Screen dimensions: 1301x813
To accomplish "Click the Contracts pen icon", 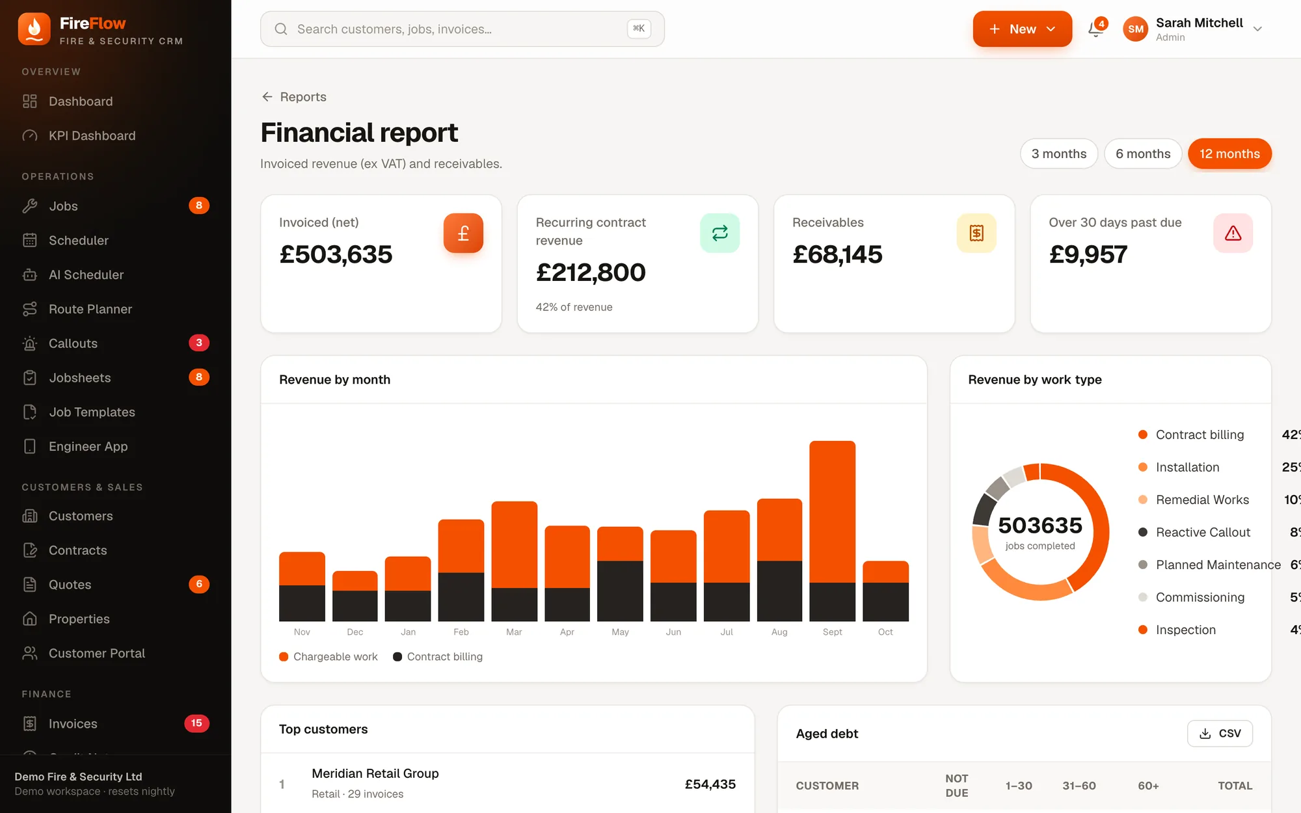I will 30,551.
